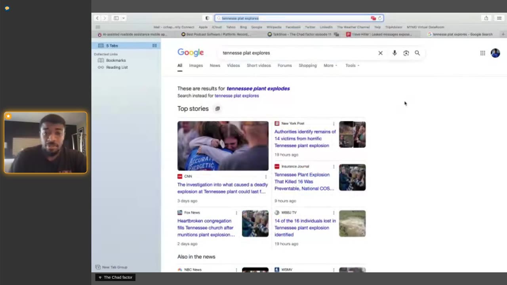
Task: Open the favorites bar grid icon
Action: (98, 27)
